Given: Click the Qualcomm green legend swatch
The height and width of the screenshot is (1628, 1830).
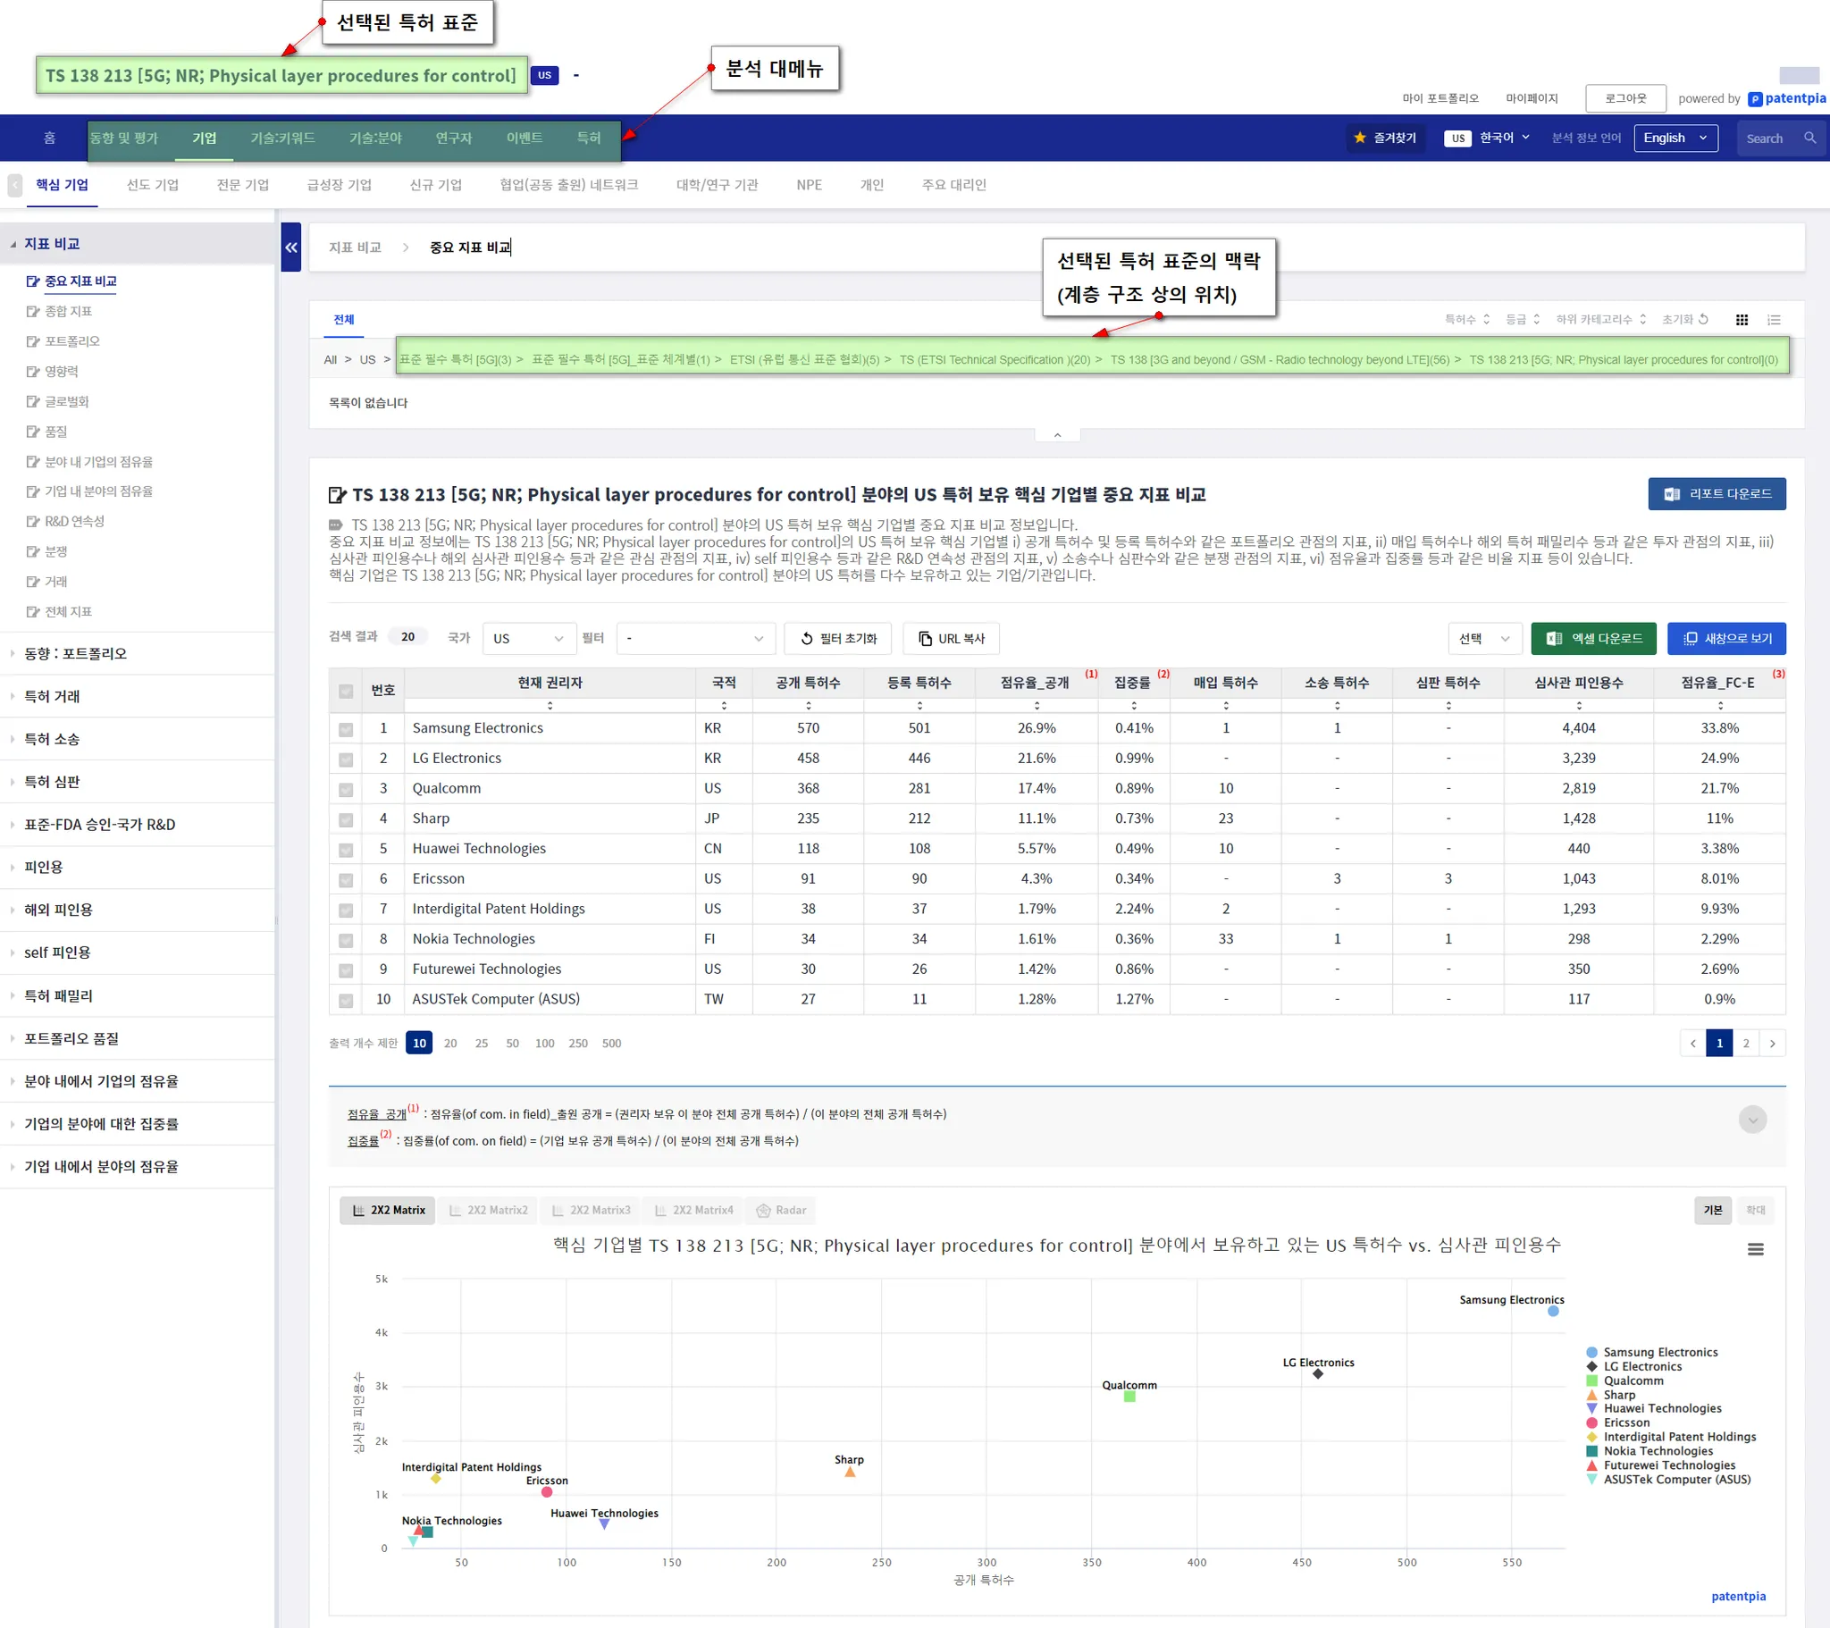Looking at the screenshot, I should pos(1591,1380).
